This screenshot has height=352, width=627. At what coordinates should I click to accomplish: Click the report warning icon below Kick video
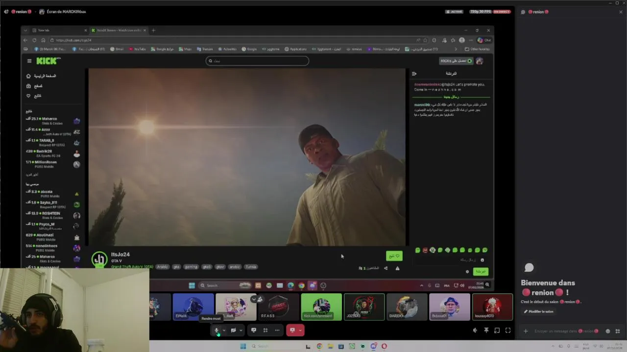(x=397, y=268)
